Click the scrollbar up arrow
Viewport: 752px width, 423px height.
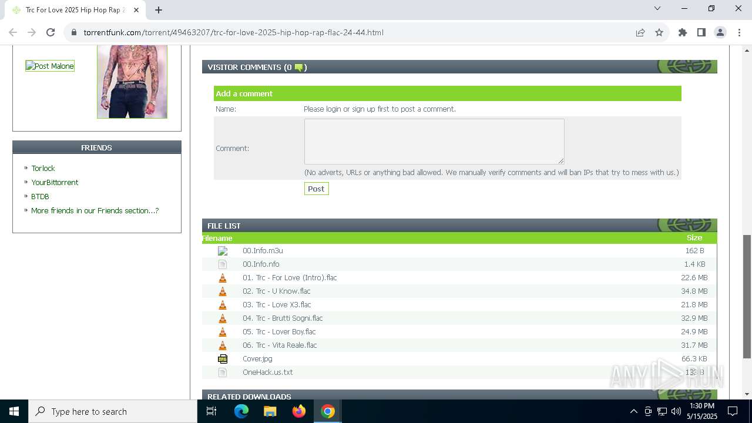click(x=747, y=50)
